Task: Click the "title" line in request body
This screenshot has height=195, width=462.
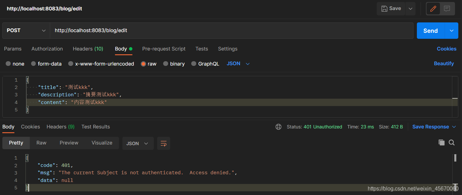Action: click(x=66, y=87)
